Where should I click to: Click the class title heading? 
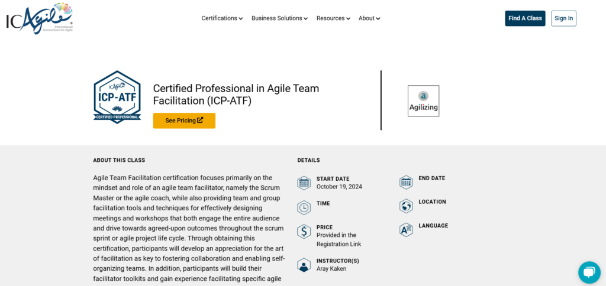pyautogui.click(x=236, y=95)
